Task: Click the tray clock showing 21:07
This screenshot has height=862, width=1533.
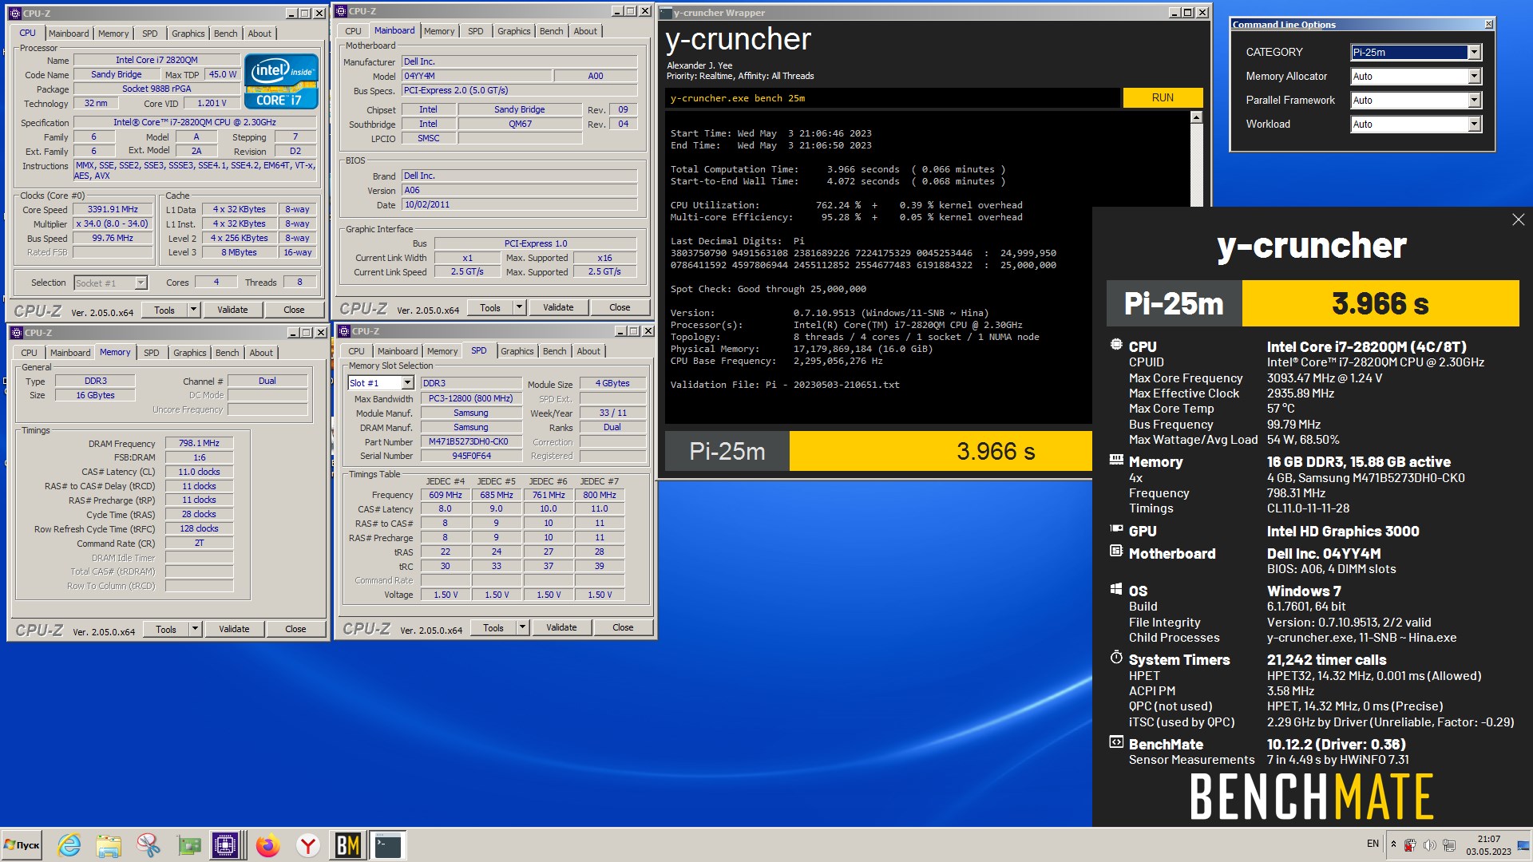Action: 1488,845
